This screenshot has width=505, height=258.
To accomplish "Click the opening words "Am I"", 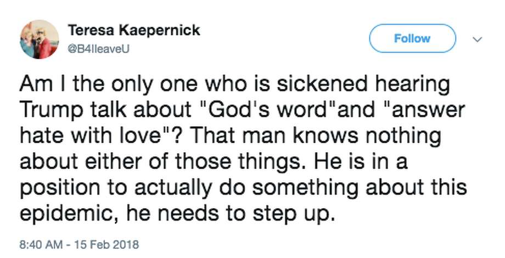I will [42, 84].
